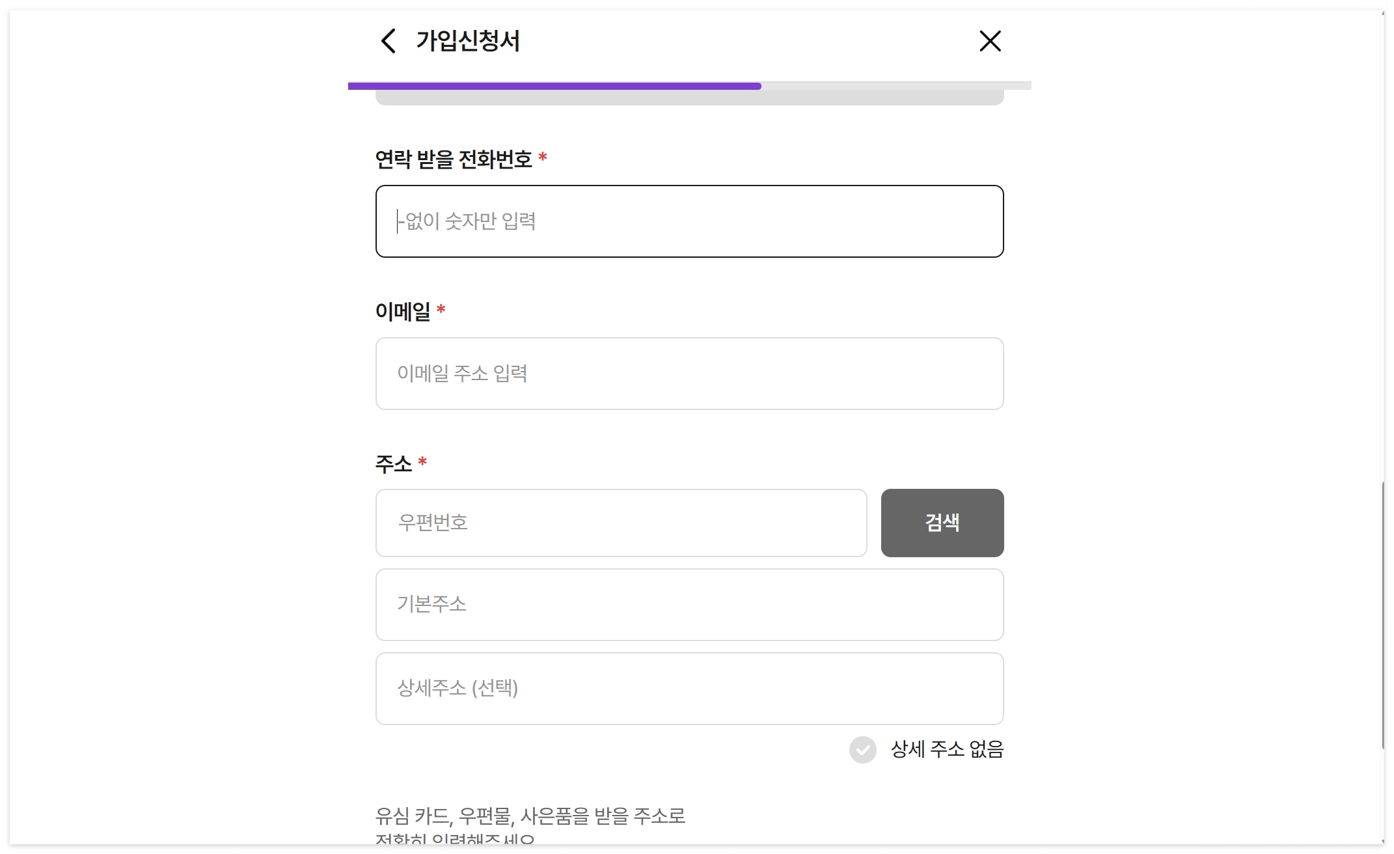This screenshot has width=1394, height=854.
Task: Click the 연락 받을 전화번호 label
Action: click(x=453, y=159)
